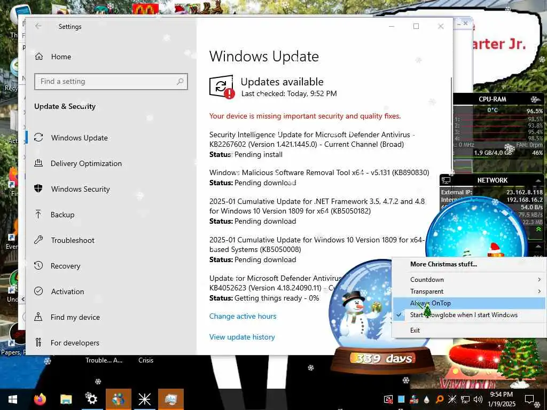Open the snowflake app in taskbar
The width and height of the screenshot is (547, 410).
pos(144,399)
